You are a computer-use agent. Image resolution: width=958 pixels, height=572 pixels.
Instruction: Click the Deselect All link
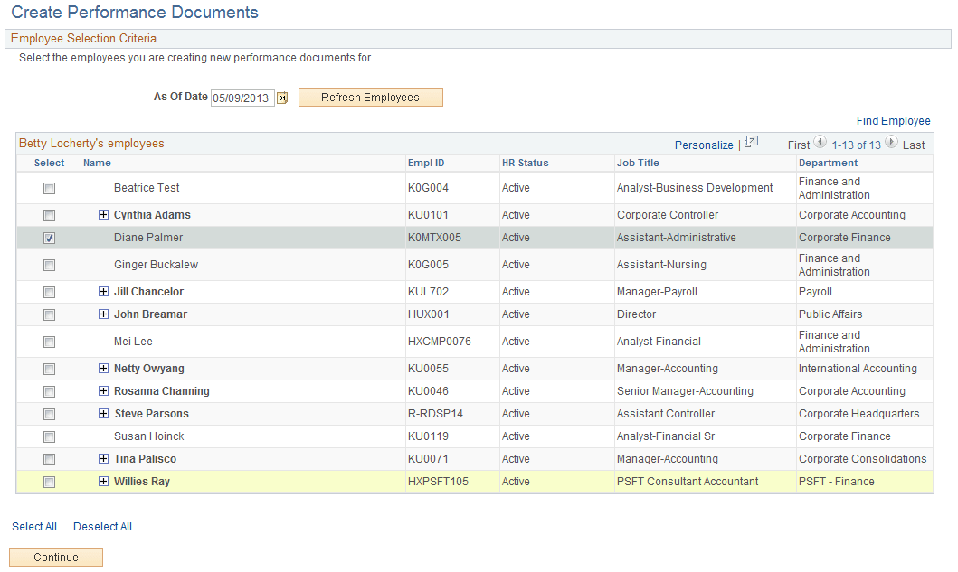tap(101, 526)
